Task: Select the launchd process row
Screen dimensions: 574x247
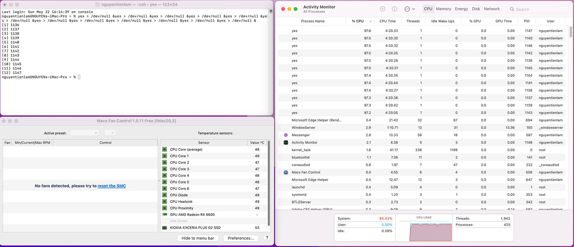Action: click(x=422, y=187)
